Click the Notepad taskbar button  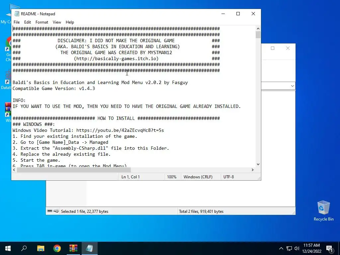click(90, 248)
